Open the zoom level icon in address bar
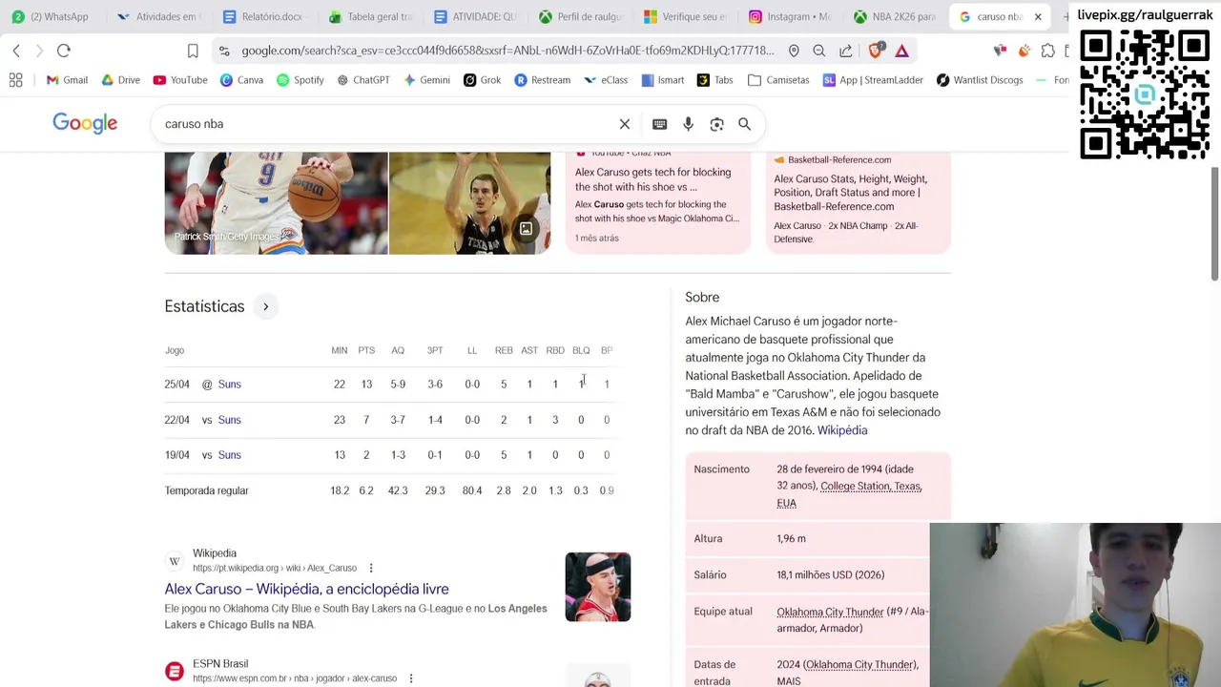The width and height of the screenshot is (1221, 687). click(819, 51)
